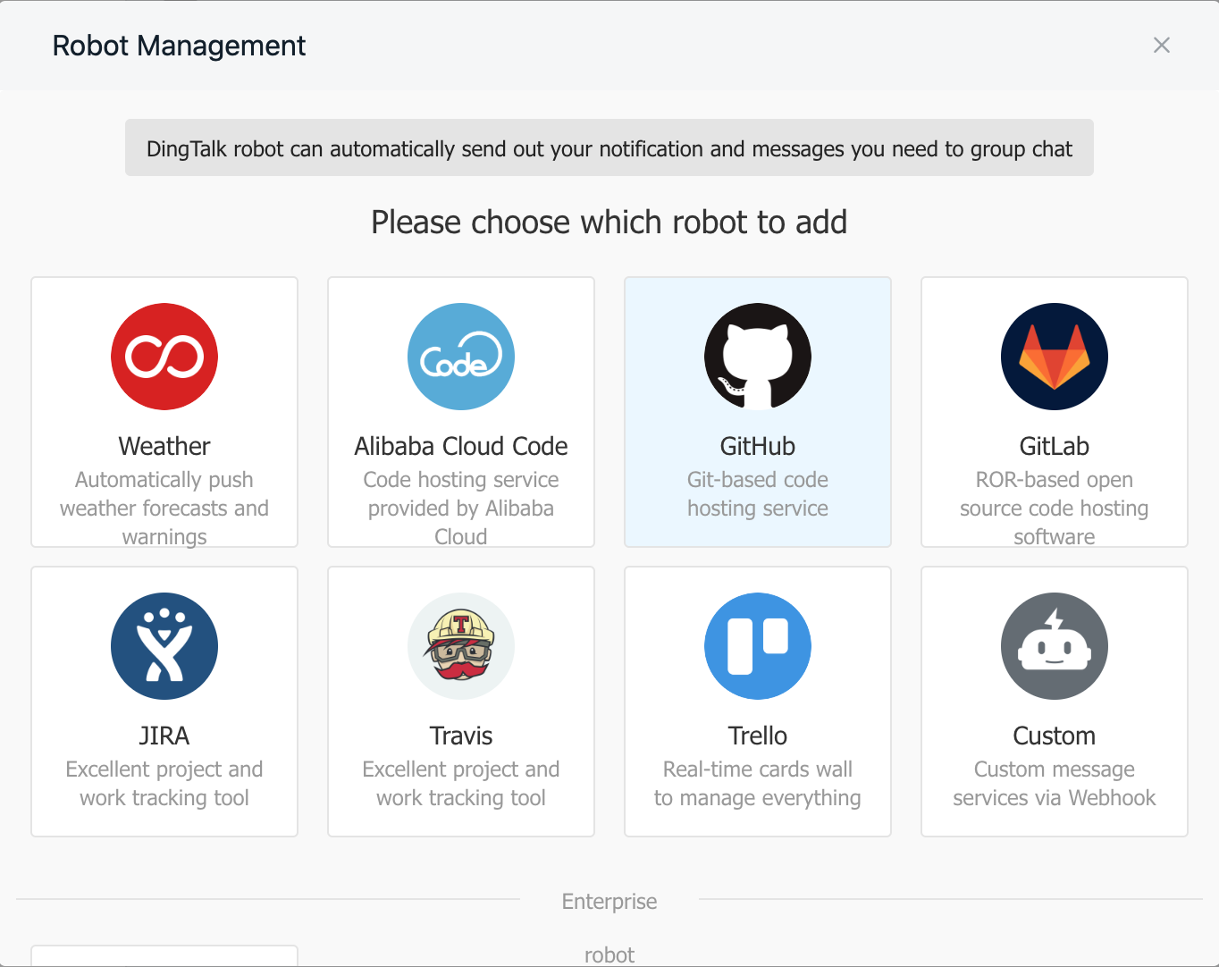Click the Robot Management title

179,46
